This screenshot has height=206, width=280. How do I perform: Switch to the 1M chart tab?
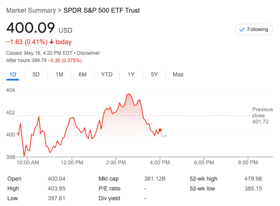point(59,74)
